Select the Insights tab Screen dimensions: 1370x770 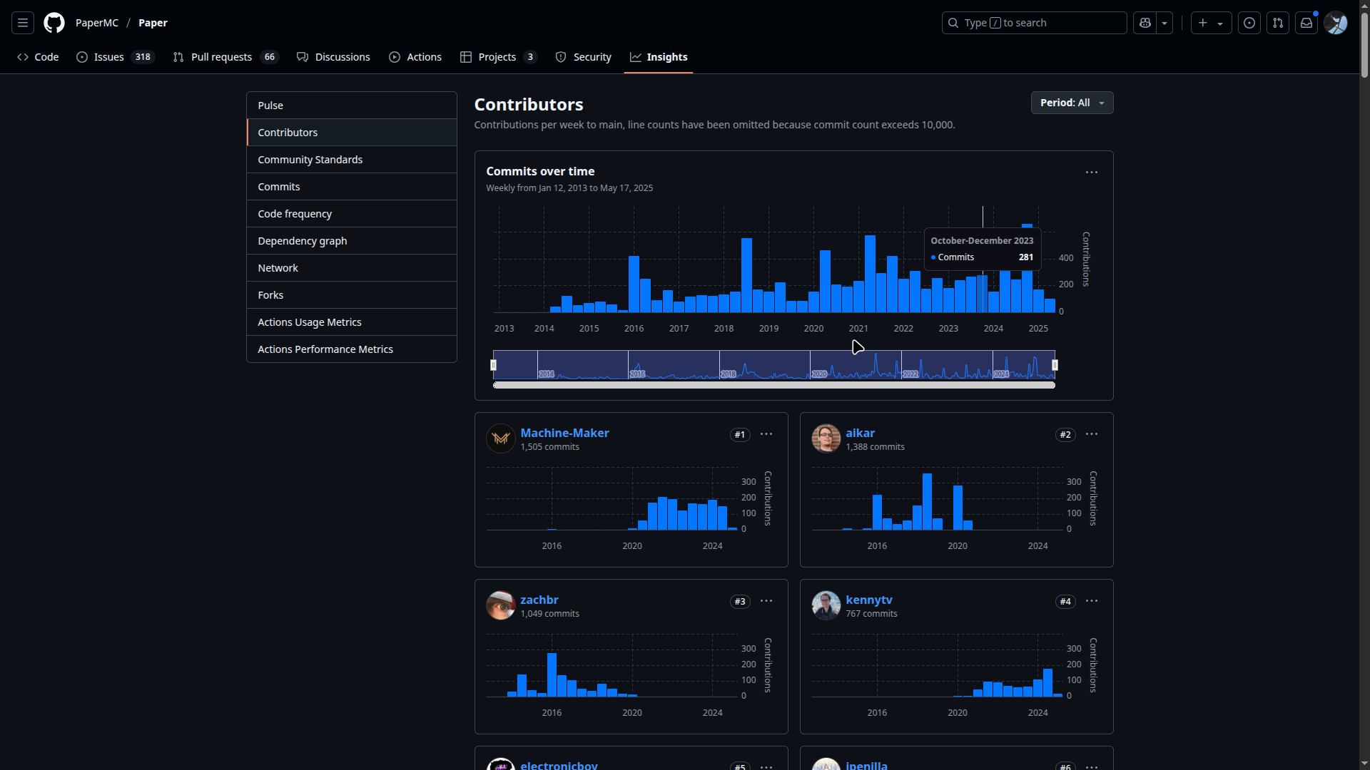click(659, 57)
